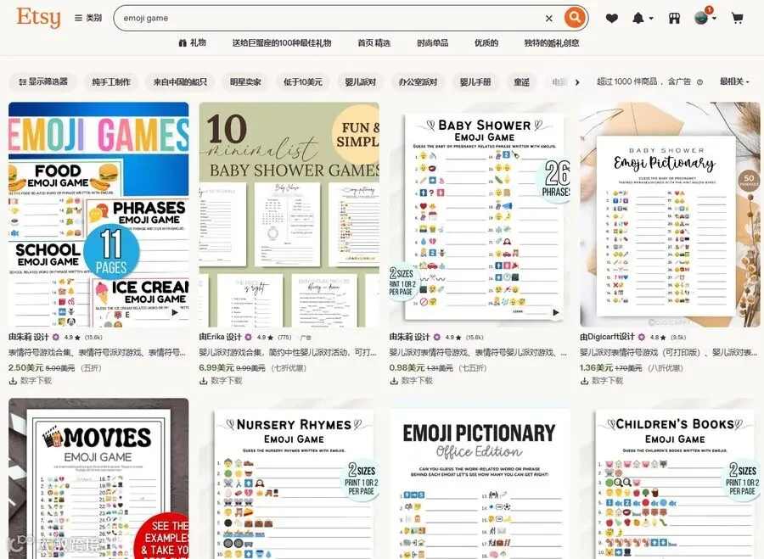Screen dimensions: 764x559
Task: Open title of the 2.50美元 emoji bundle listing
Action: pyautogui.click(x=97, y=353)
